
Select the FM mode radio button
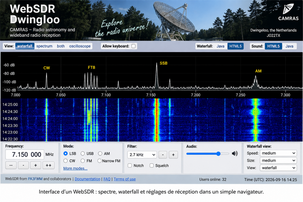pyautogui.click(x=83, y=161)
